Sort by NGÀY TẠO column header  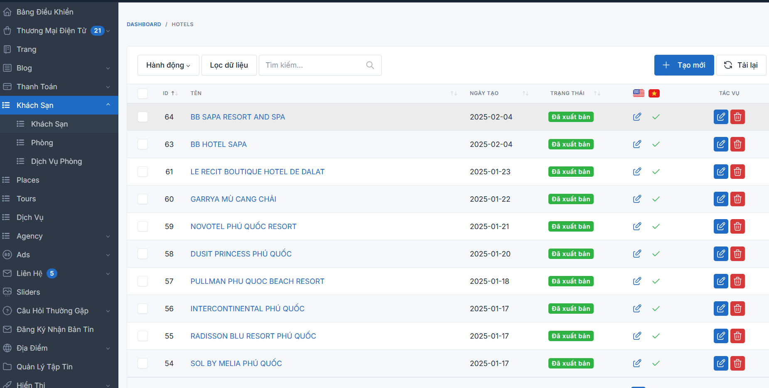pyautogui.click(x=499, y=93)
